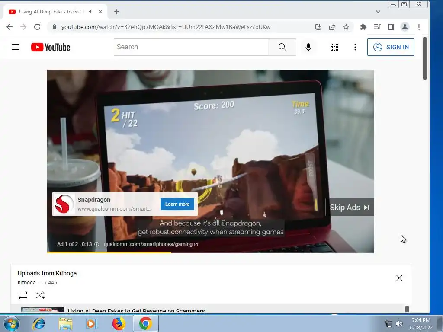443x332 pixels.
Task: Launch Firefox from the taskbar
Action: [x=119, y=323]
